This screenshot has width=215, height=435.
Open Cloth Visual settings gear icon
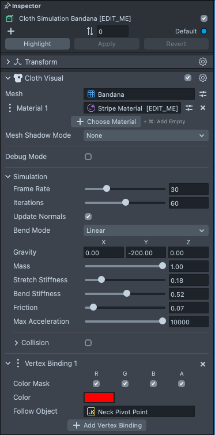pyautogui.click(x=203, y=78)
